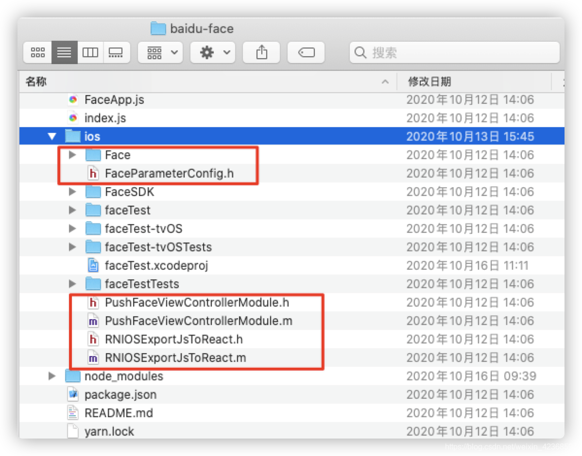Click the FaceSDK folder icon
Image resolution: width=582 pixels, height=456 pixels.
(93, 192)
